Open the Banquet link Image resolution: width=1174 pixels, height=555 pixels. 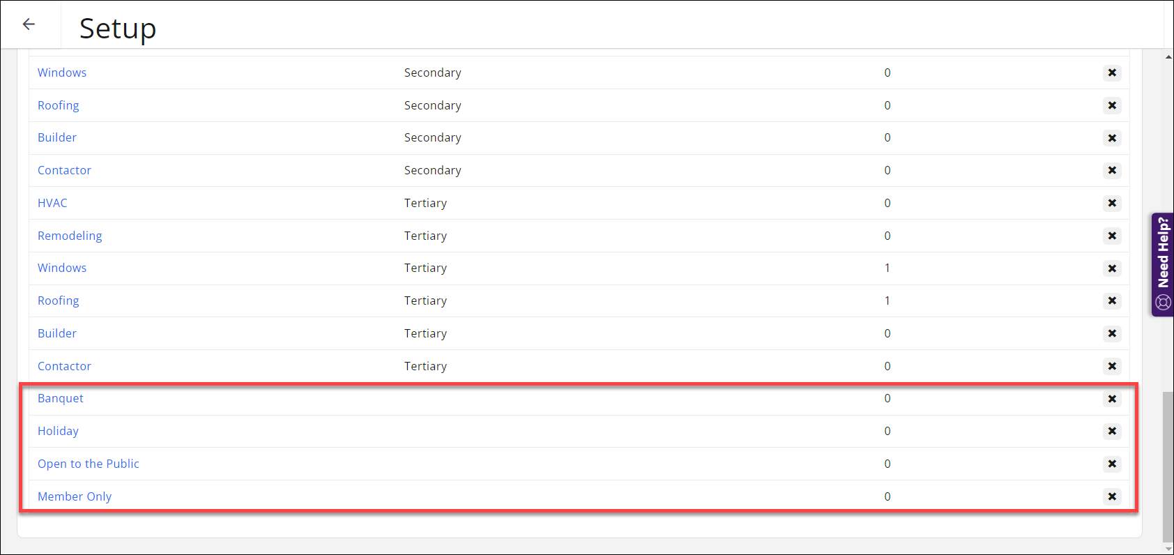tap(61, 398)
